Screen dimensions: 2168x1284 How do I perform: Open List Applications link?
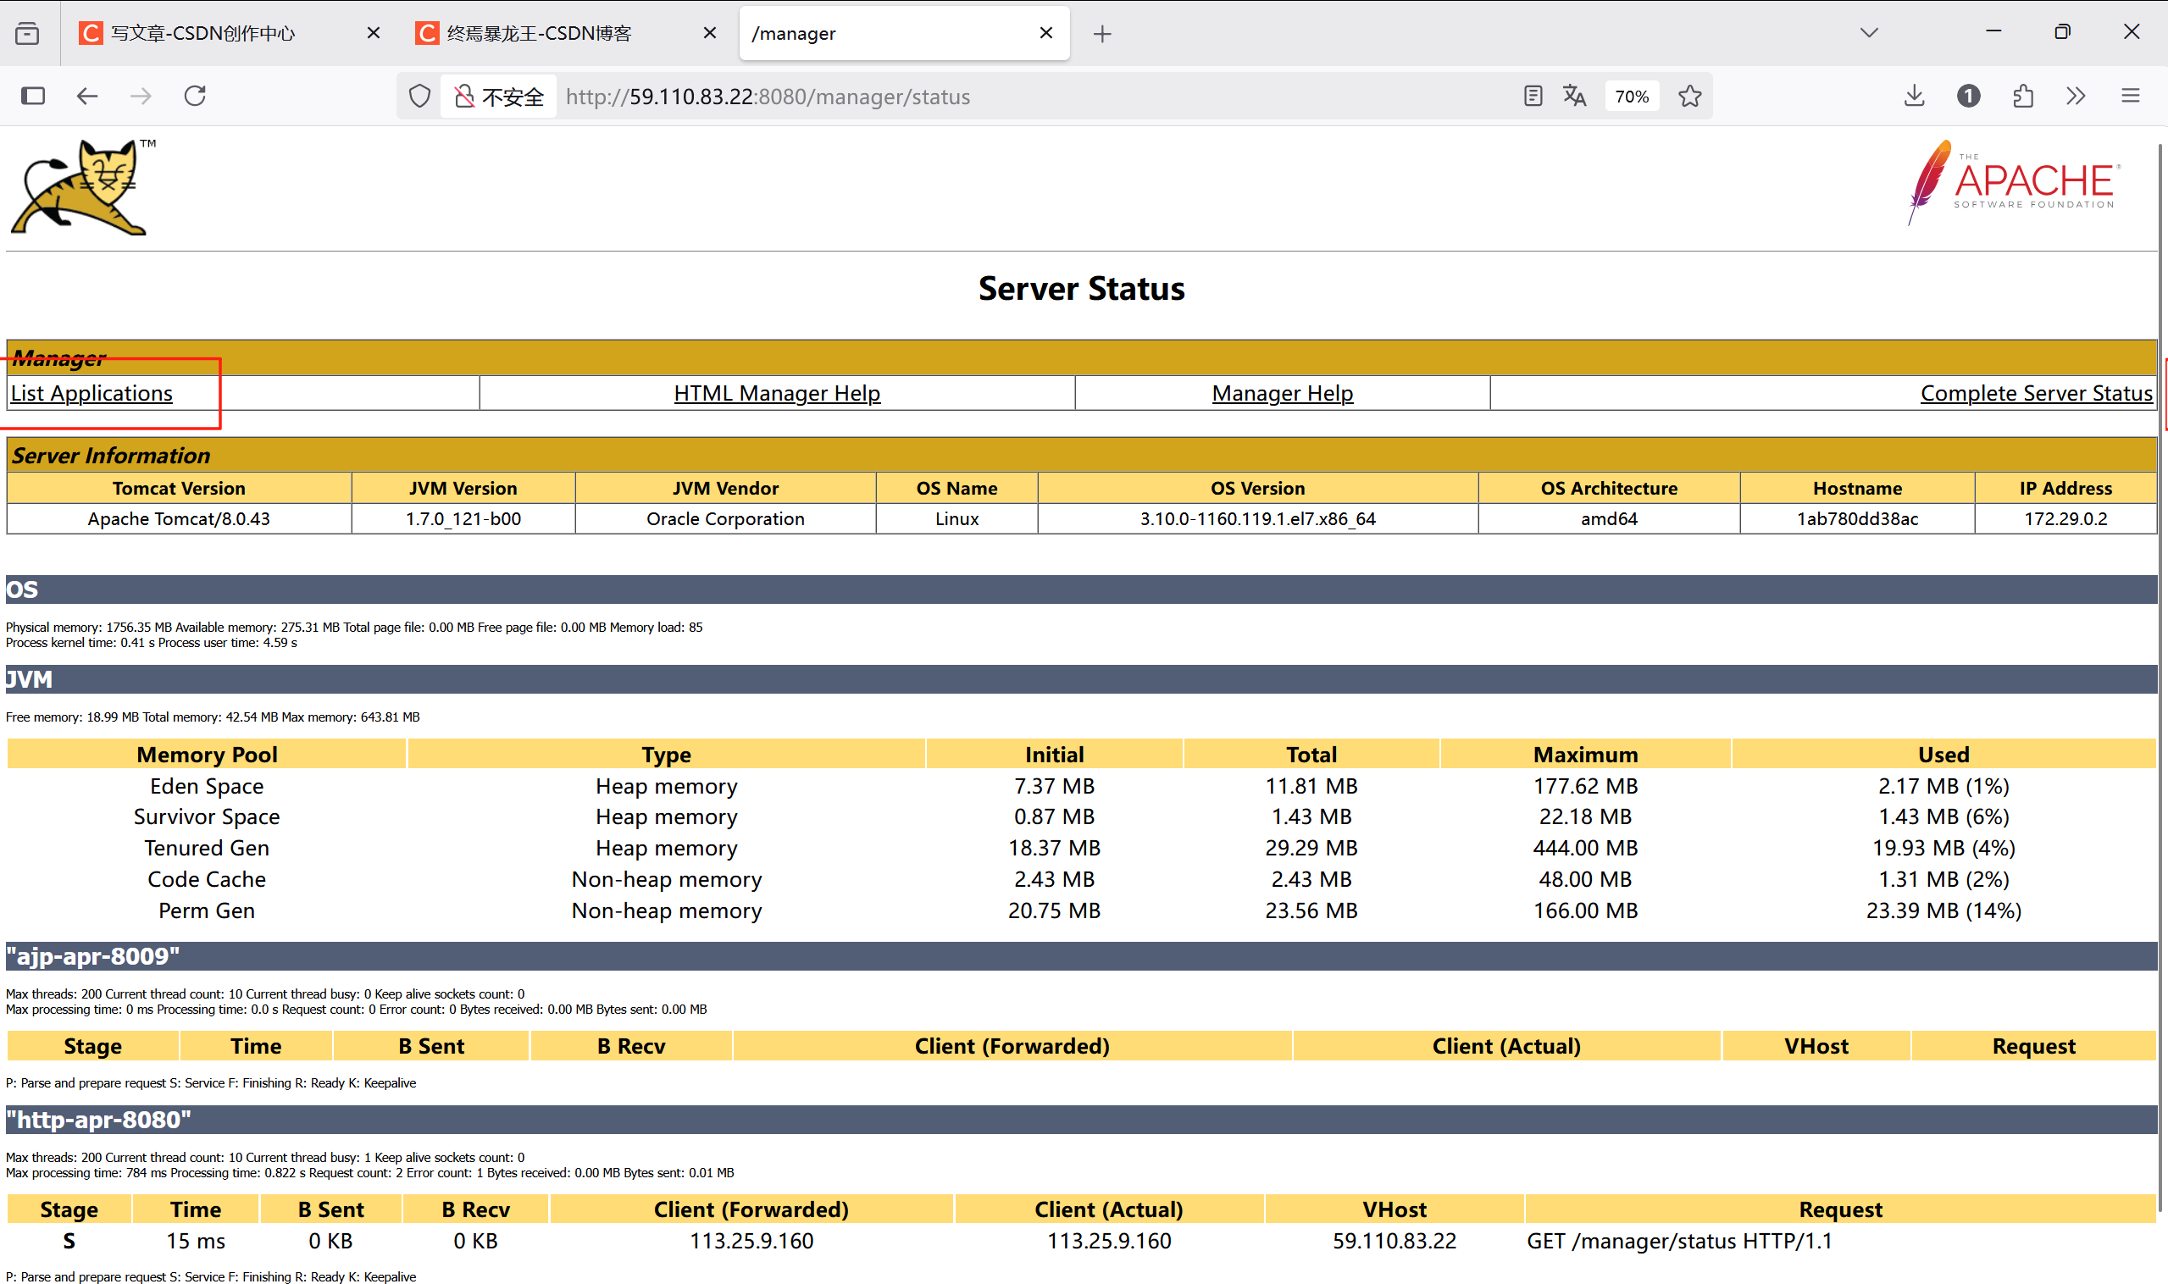click(91, 393)
